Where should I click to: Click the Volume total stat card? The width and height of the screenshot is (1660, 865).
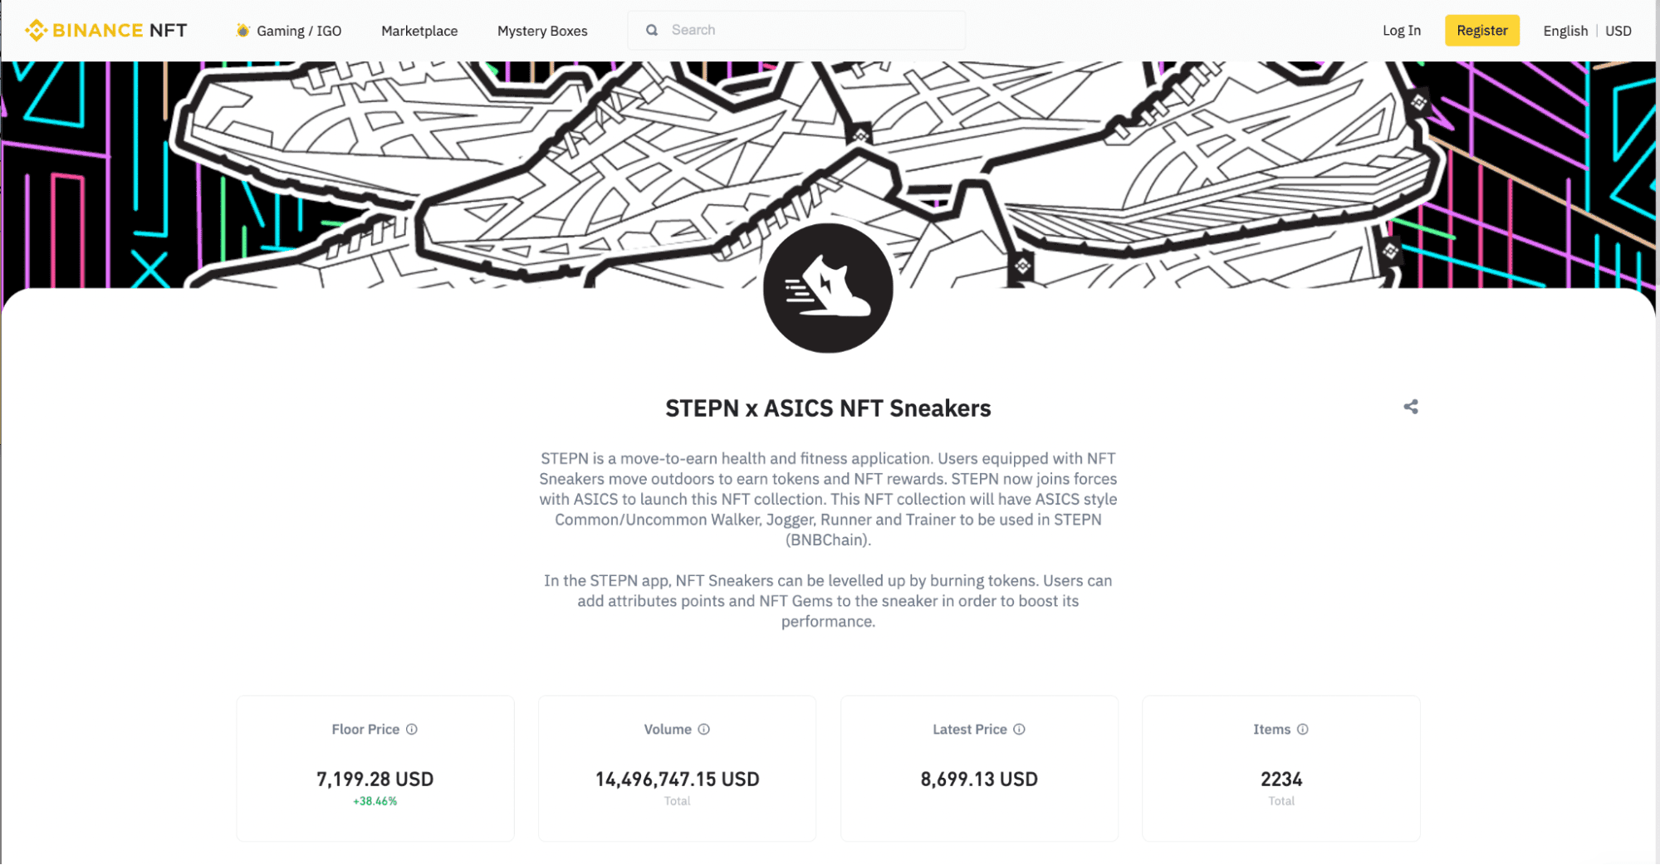(x=677, y=768)
